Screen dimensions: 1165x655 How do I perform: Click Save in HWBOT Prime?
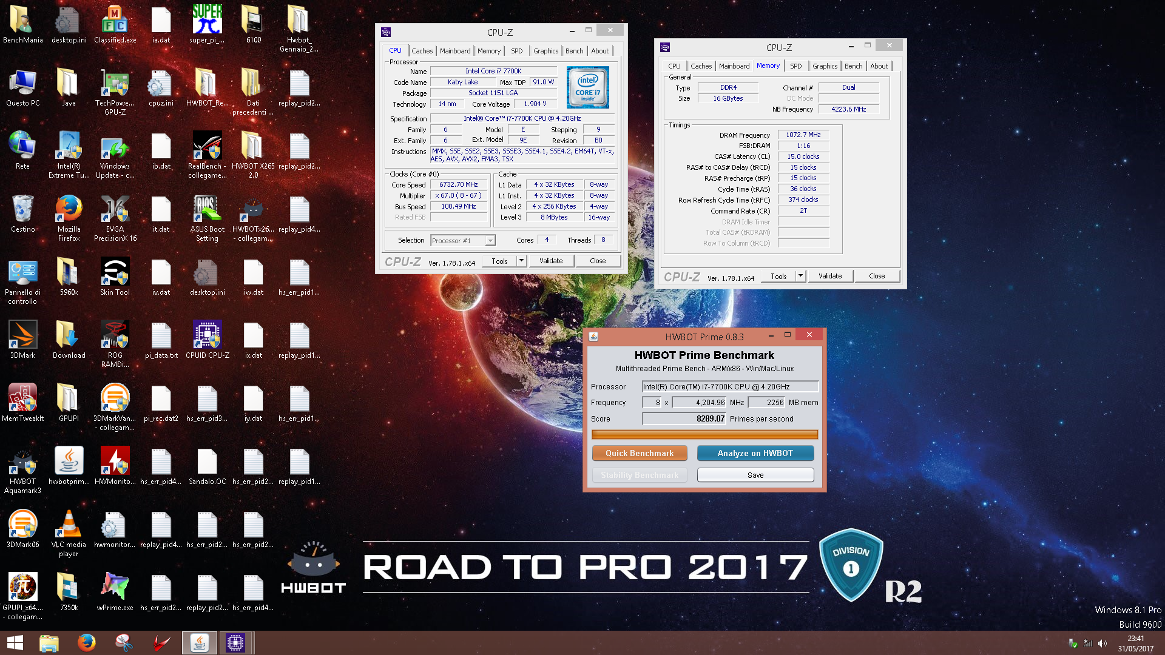tap(755, 475)
